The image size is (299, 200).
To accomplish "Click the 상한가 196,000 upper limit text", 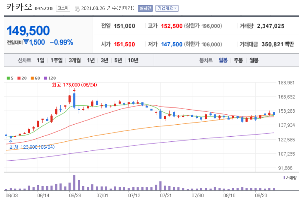I will (x=203, y=26).
